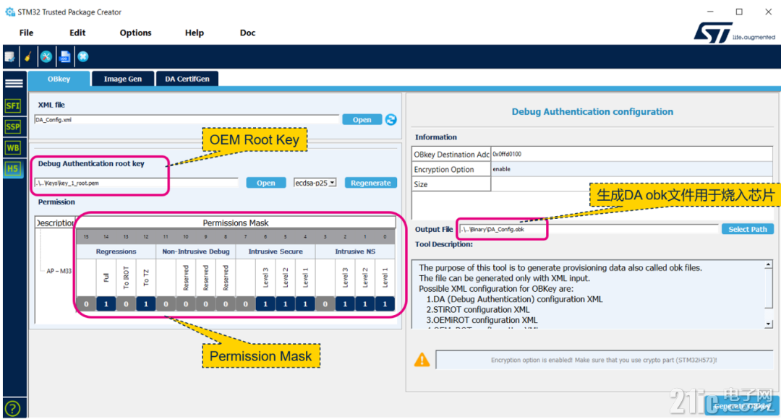Viewport: 781px width, 419px height.
Task: Click the XML file refresh icon
Action: point(391,119)
